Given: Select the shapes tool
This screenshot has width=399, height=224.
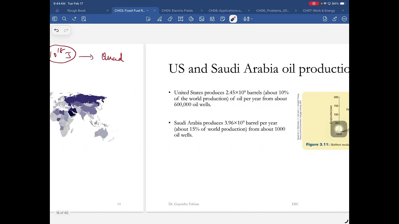Looking at the screenshot, I should tap(191, 19).
